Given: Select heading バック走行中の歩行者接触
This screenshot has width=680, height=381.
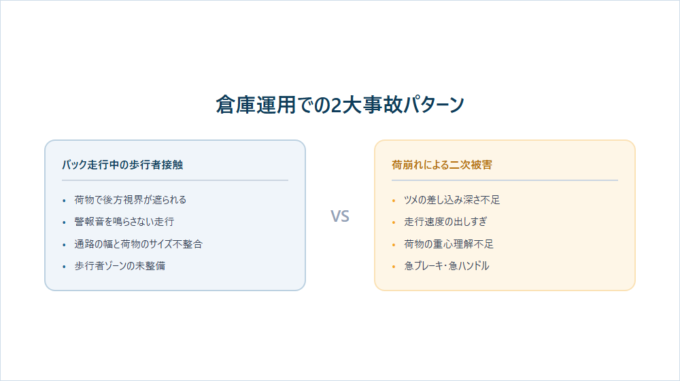Looking at the screenshot, I should (122, 165).
